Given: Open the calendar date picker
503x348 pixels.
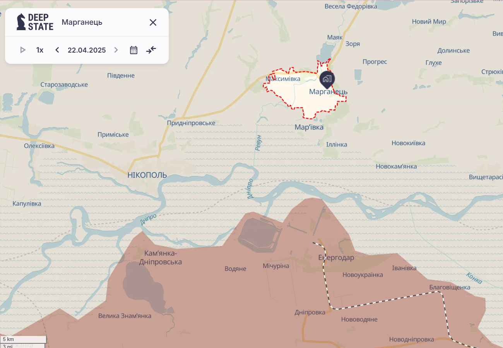Looking at the screenshot, I should pos(133,50).
